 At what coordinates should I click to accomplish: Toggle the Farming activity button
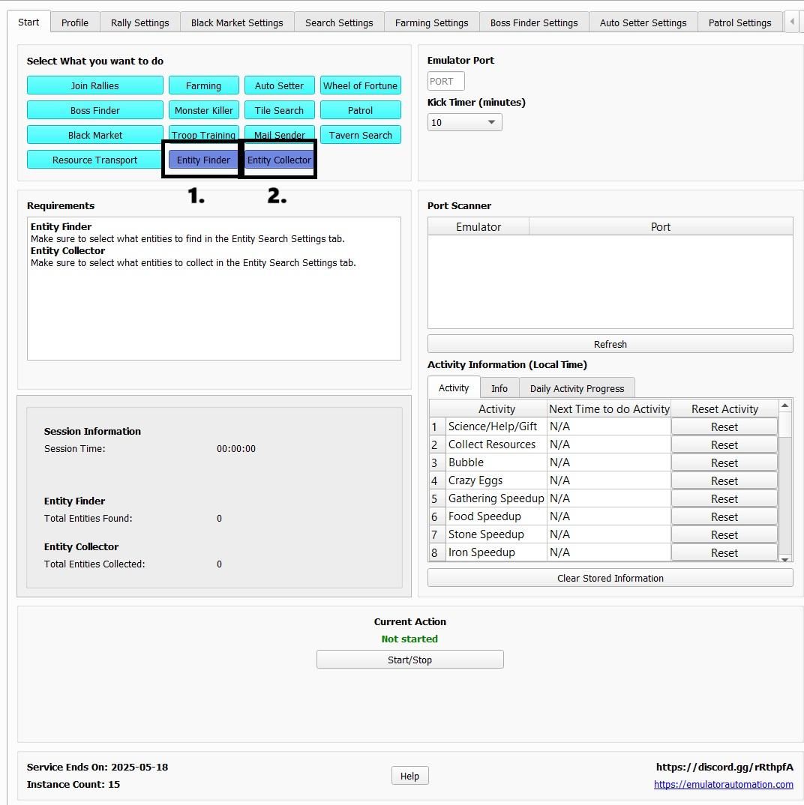point(203,85)
